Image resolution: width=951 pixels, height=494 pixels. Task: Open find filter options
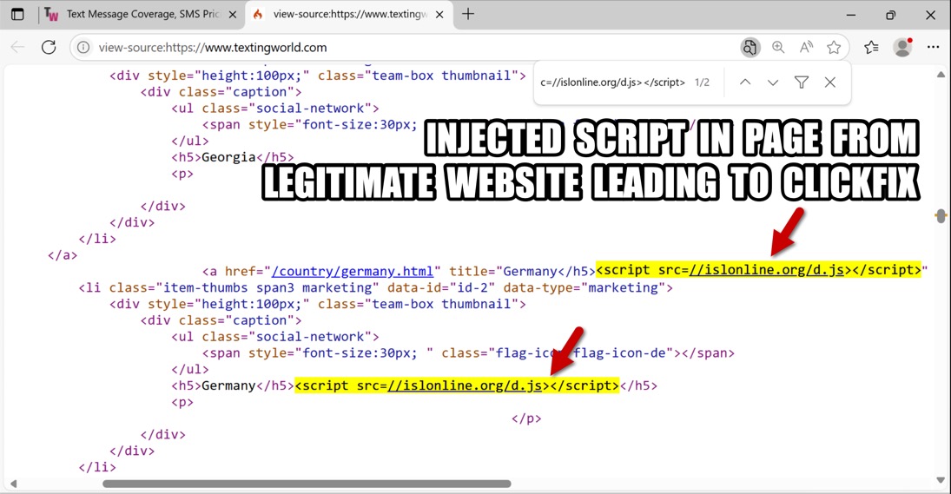point(802,82)
